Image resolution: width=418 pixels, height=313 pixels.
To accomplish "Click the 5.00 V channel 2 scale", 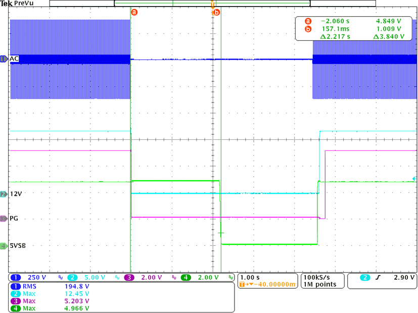I will tap(95, 278).
